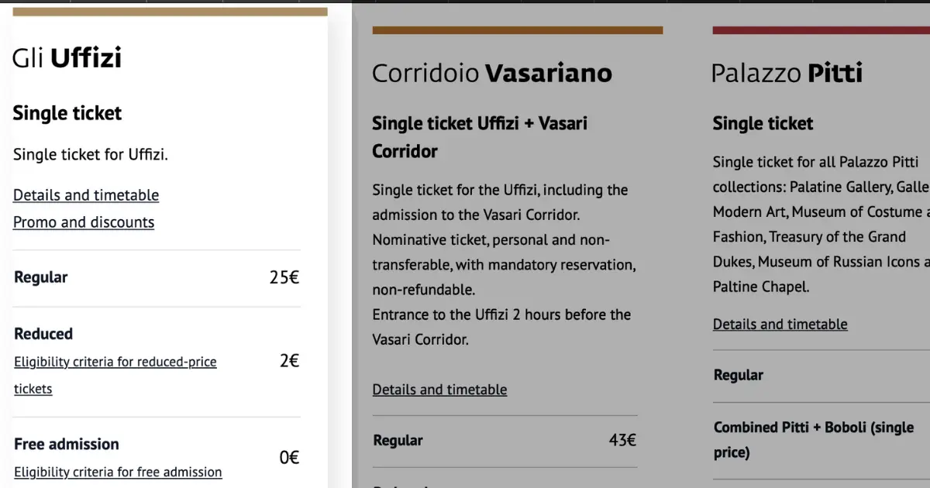Open Palazzo Pitti "Details and timetable" link

click(780, 325)
